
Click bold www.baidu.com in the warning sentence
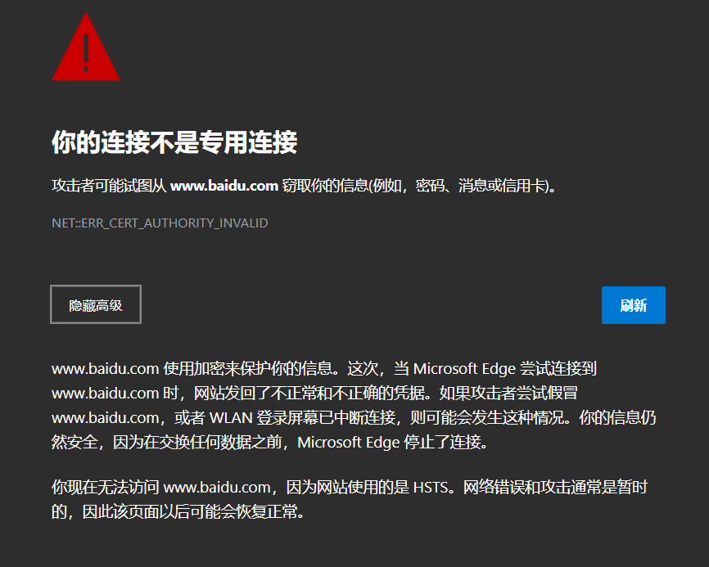pyautogui.click(x=224, y=186)
